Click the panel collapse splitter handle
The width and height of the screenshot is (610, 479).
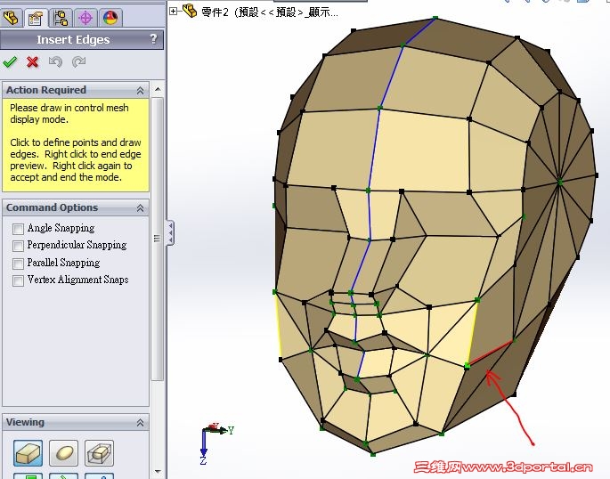pyautogui.click(x=170, y=232)
